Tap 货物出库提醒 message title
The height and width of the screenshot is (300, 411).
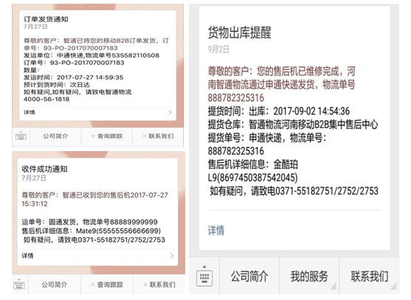tap(239, 32)
